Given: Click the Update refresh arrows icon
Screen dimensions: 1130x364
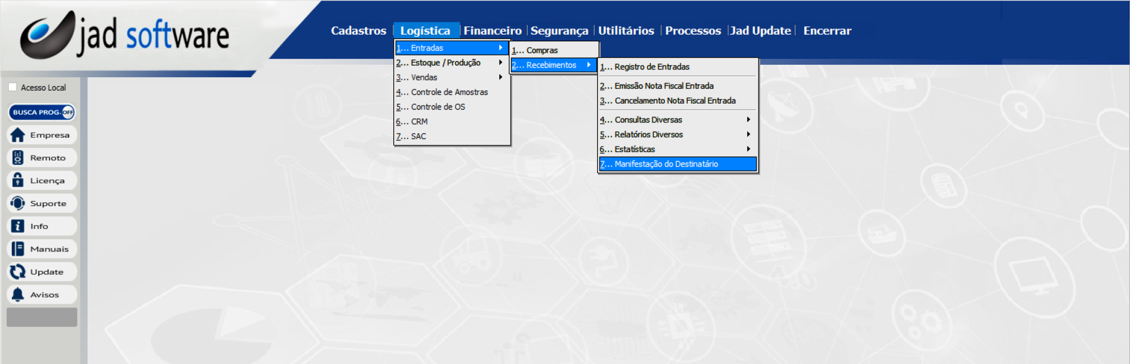Looking at the screenshot, I should [x=18, y=272].
